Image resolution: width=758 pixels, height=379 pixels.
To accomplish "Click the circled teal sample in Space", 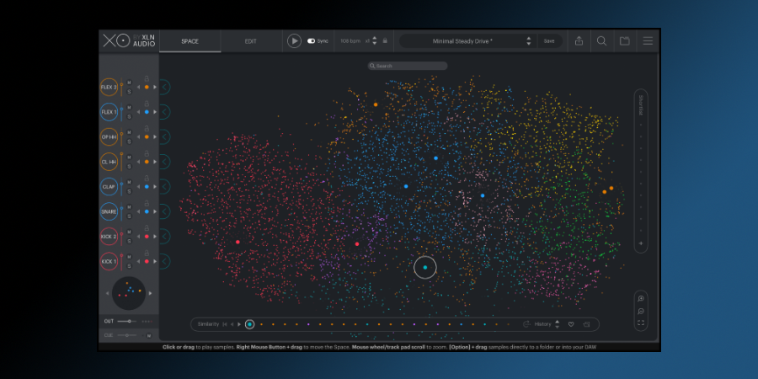I will tap(425, 267).
